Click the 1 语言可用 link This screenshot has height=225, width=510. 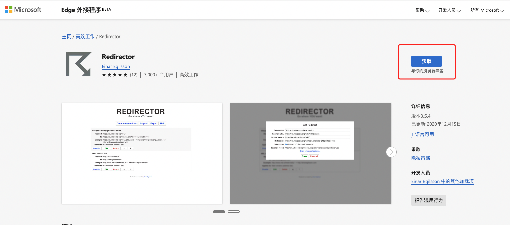point(422,134)
